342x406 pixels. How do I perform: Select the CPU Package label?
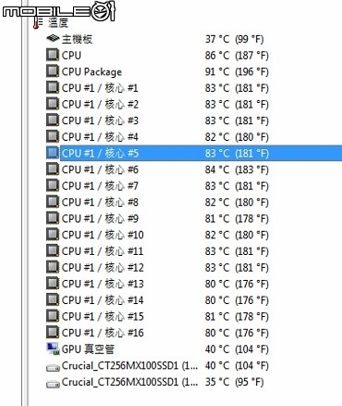coord(92,72)
